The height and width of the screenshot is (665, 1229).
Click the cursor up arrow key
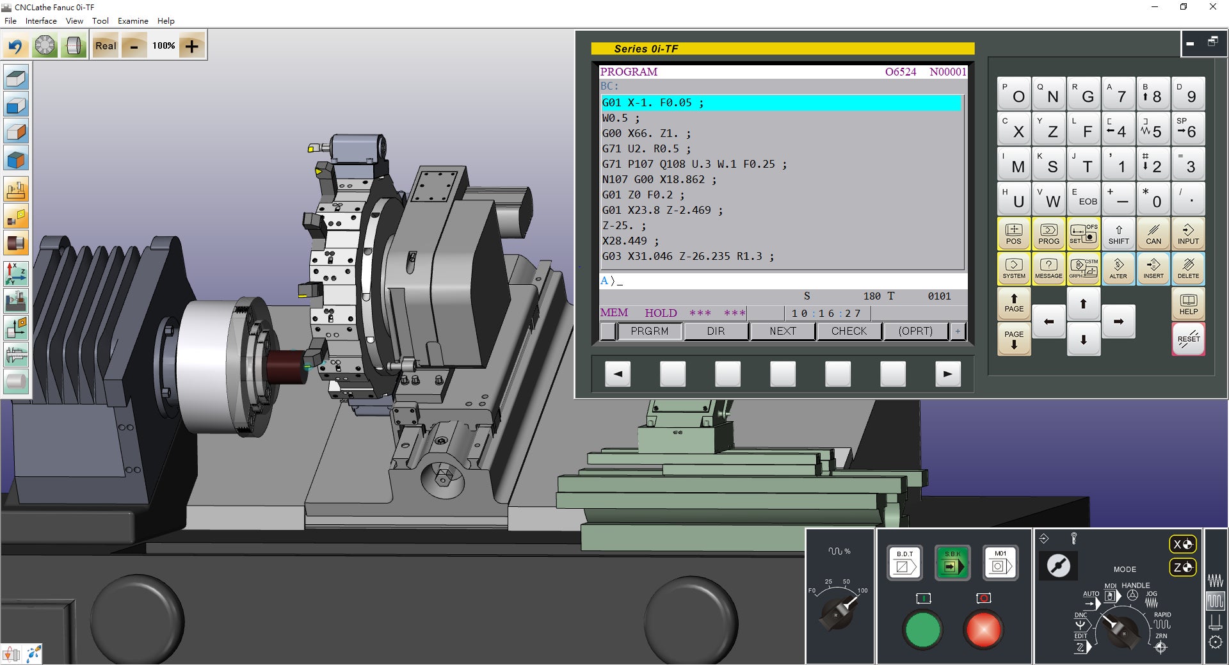(x=1083, y=303)
